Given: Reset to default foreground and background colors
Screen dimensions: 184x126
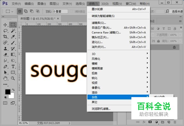Looking at the screenshot, I should click(6, 98).
